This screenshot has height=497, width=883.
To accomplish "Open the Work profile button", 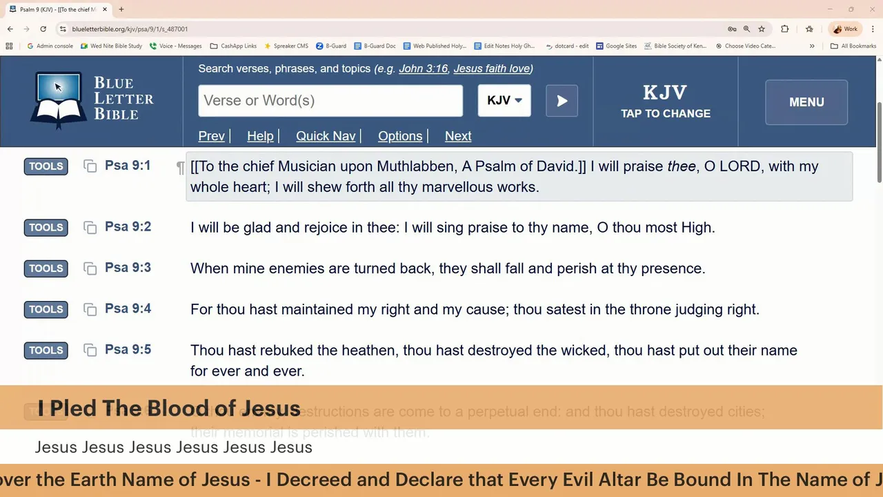I will (845, 29).
